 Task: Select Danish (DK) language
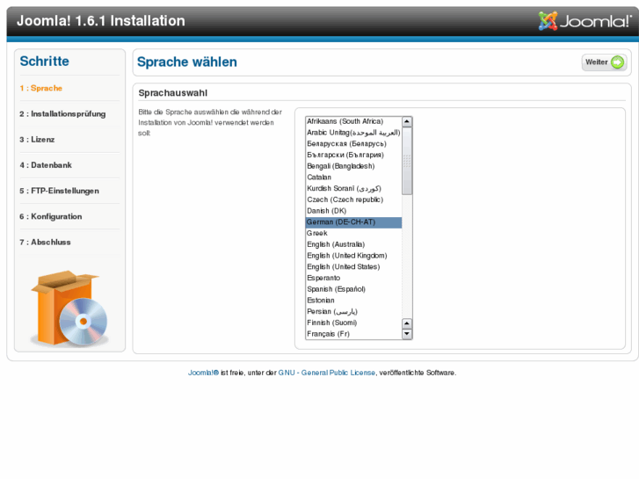(x=353, y=211)
